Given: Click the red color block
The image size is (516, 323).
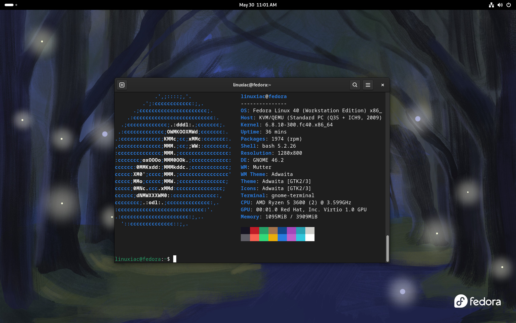Looking at the screenshot, I should [255, 230].
